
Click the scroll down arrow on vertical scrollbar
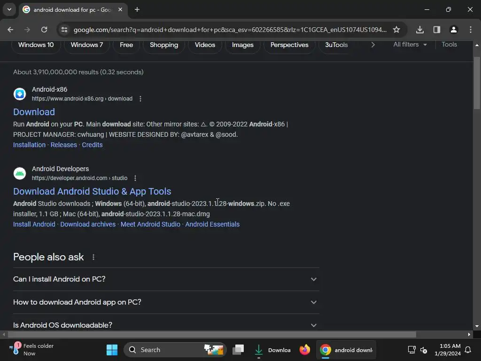coord(477,326)
